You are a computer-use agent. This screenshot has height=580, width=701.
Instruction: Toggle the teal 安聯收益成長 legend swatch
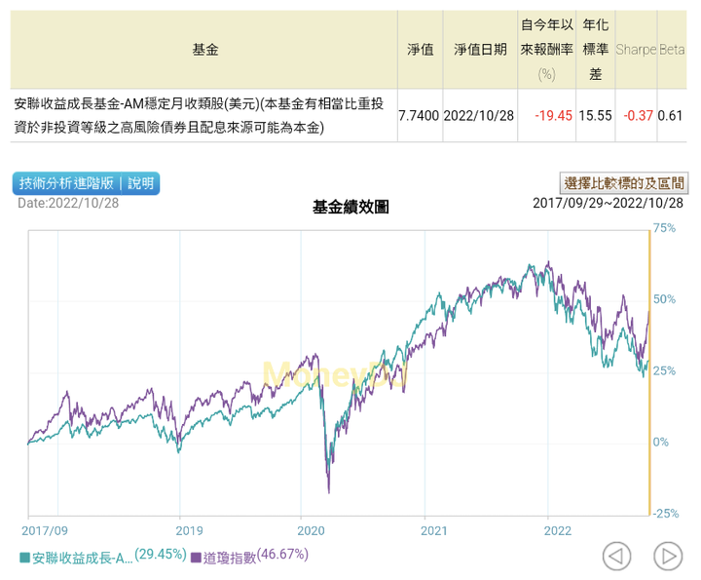pos(24,558)
